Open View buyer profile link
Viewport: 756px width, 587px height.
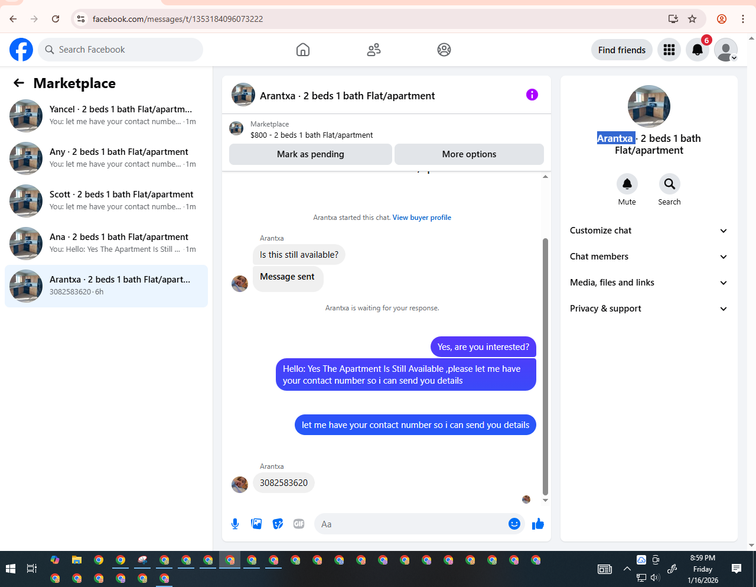click(422, 218)
